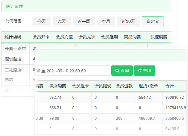Choose the 本月 time filter
This screenshot has height=136, width=188.
click(x=106, y=21)
